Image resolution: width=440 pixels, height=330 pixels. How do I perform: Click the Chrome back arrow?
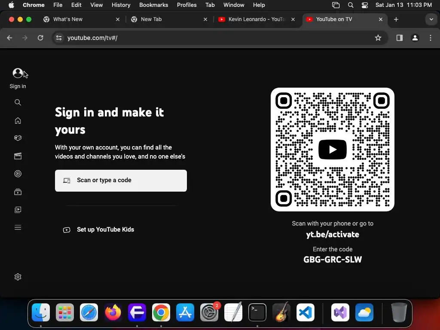[9, 38]
